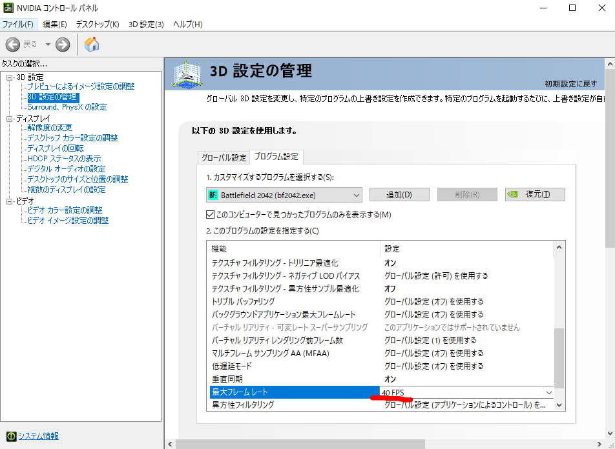
Task: Open デスクトップのサイズと位置の調整
Action: click(78, 179)
